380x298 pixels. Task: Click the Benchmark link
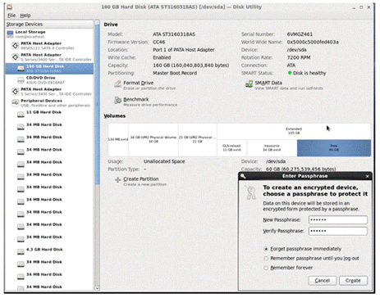(136, 99)
